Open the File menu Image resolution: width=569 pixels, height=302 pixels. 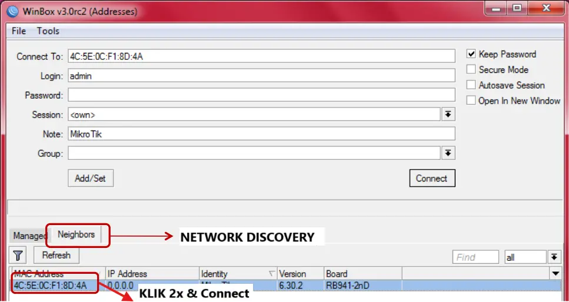[x=19, y=31]
